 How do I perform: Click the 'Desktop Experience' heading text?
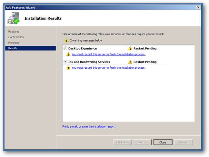point(83,48)
